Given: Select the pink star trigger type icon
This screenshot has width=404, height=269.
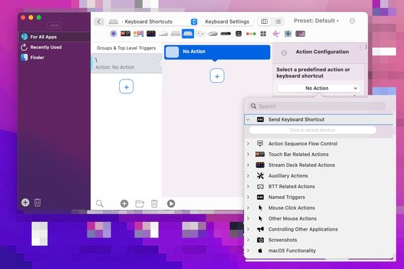Looking at the screenshot, I should coord(276,34).
